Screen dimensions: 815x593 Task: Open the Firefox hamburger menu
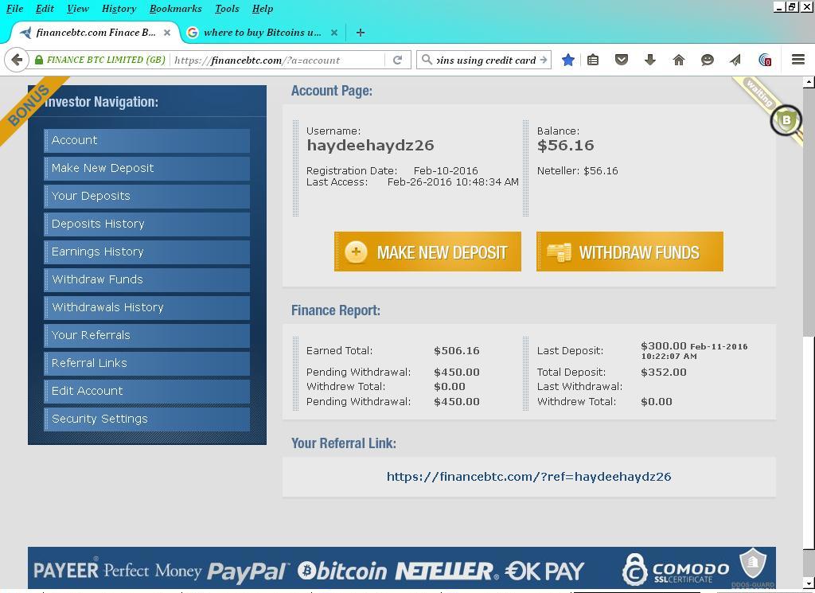(797, 60)
